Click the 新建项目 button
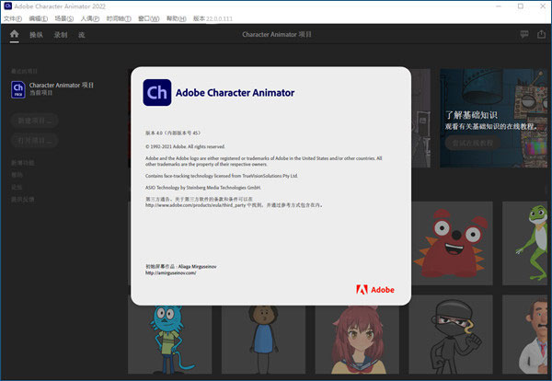The height and width of the screenshot is (381, 552). (x=35, y=120)
